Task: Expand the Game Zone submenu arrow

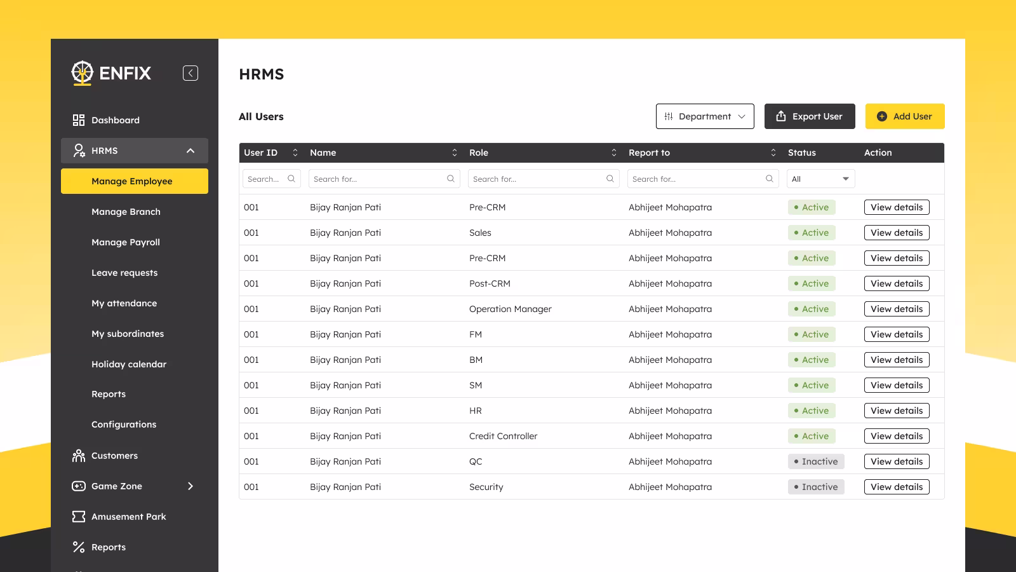Action: (x=190, y=486)
